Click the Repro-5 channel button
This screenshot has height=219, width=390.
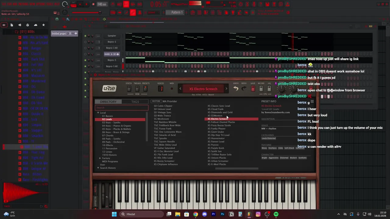pos(112,60)
